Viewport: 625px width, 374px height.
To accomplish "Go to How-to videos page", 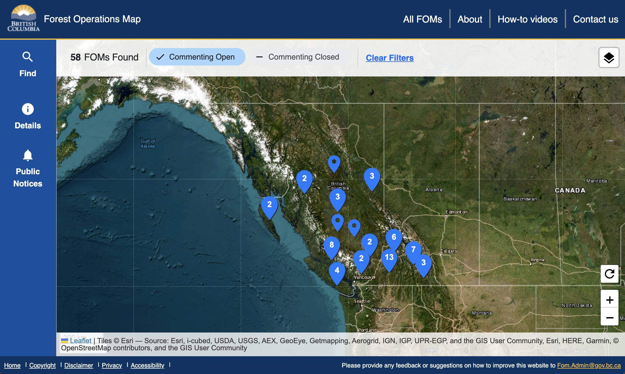I will coord(527,19).
